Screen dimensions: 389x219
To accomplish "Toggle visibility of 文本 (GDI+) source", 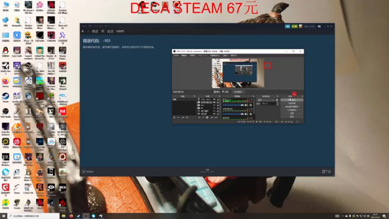I will tap(214, 99).
